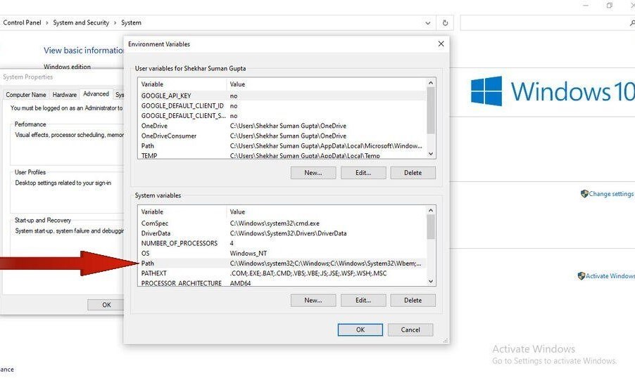Image resolution: width=635 pixels, height=378 pixels.
Task: Click Edit button under user variables
Action: coord(363,173)
